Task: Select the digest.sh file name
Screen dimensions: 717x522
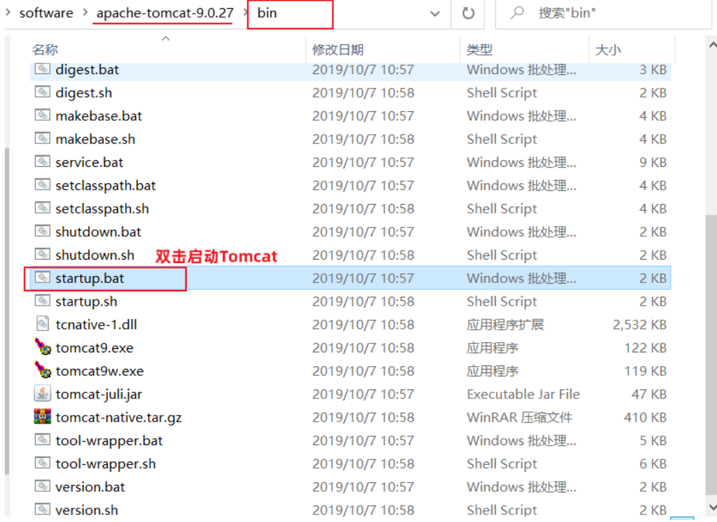Action: (84, 93)
